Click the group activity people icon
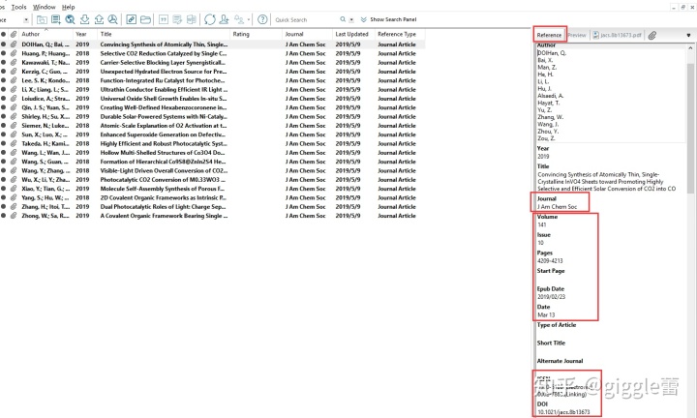The width and height of the screenshot is (697, 418). pos(239,19)
